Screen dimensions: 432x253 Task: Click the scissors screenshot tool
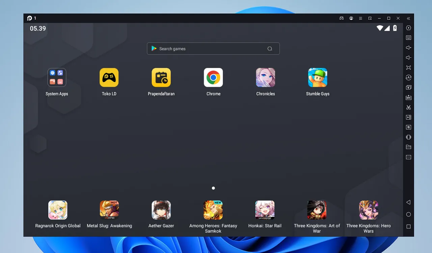pos(408,107)
